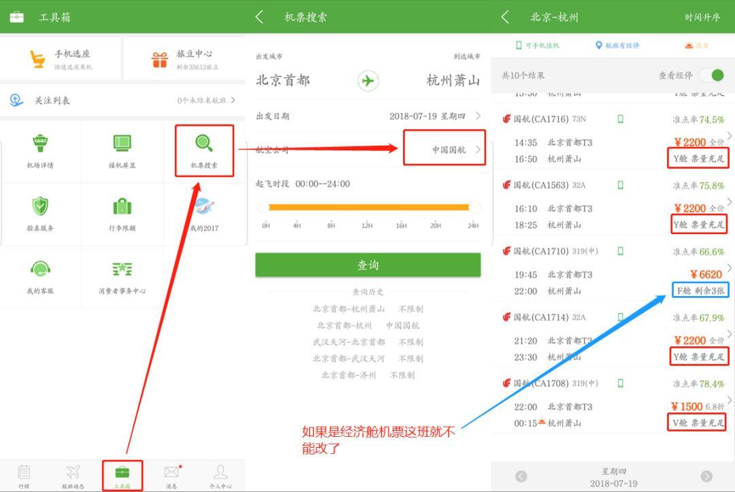The image size is (735, 492).
Task: Open the 行李限额 baggage allowance tool
Action: pos(122,214)
